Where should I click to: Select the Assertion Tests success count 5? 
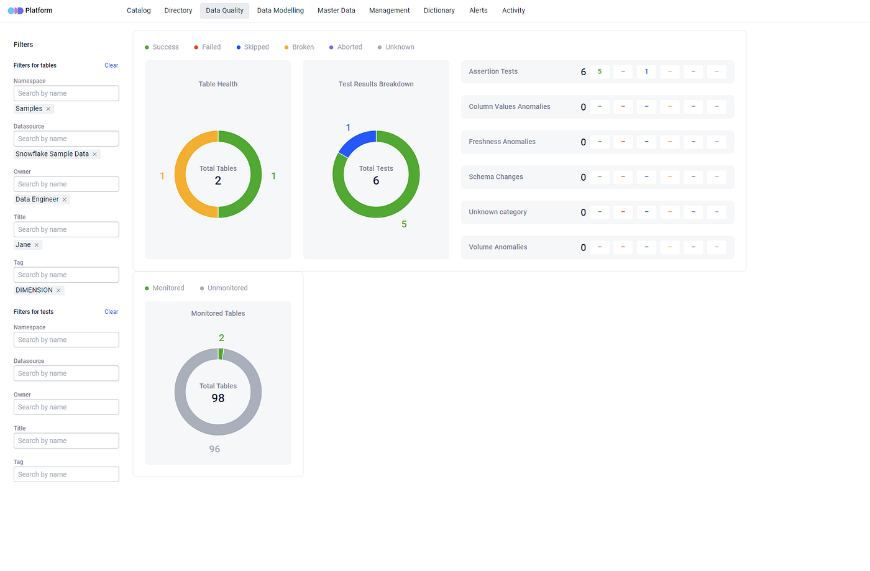point(600,71)
